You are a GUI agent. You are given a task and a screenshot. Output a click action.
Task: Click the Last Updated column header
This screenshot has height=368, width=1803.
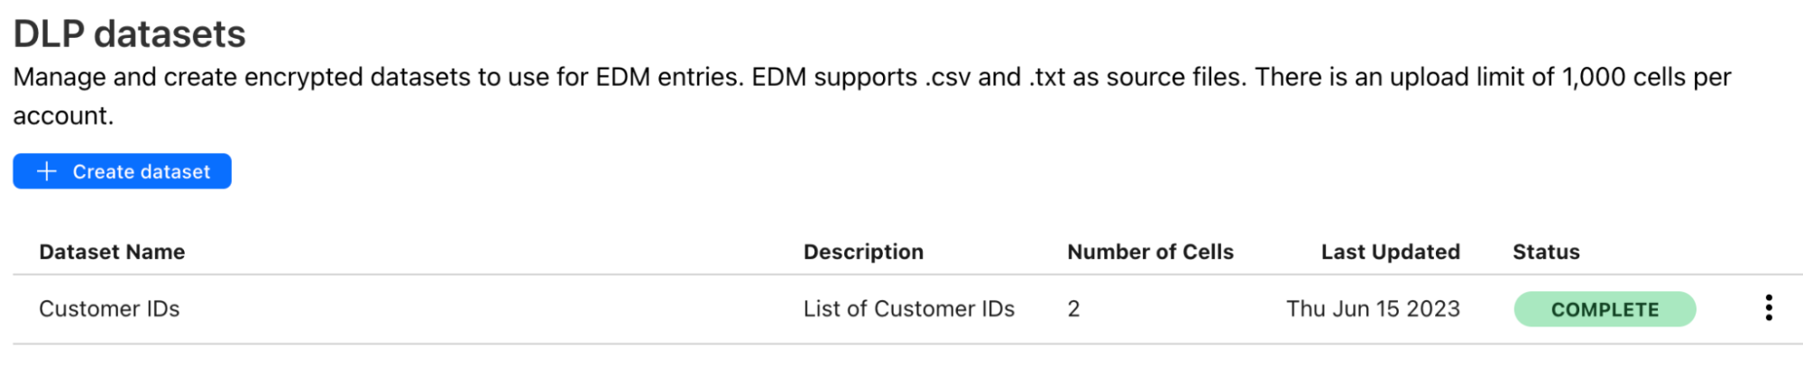(1390, 252)
